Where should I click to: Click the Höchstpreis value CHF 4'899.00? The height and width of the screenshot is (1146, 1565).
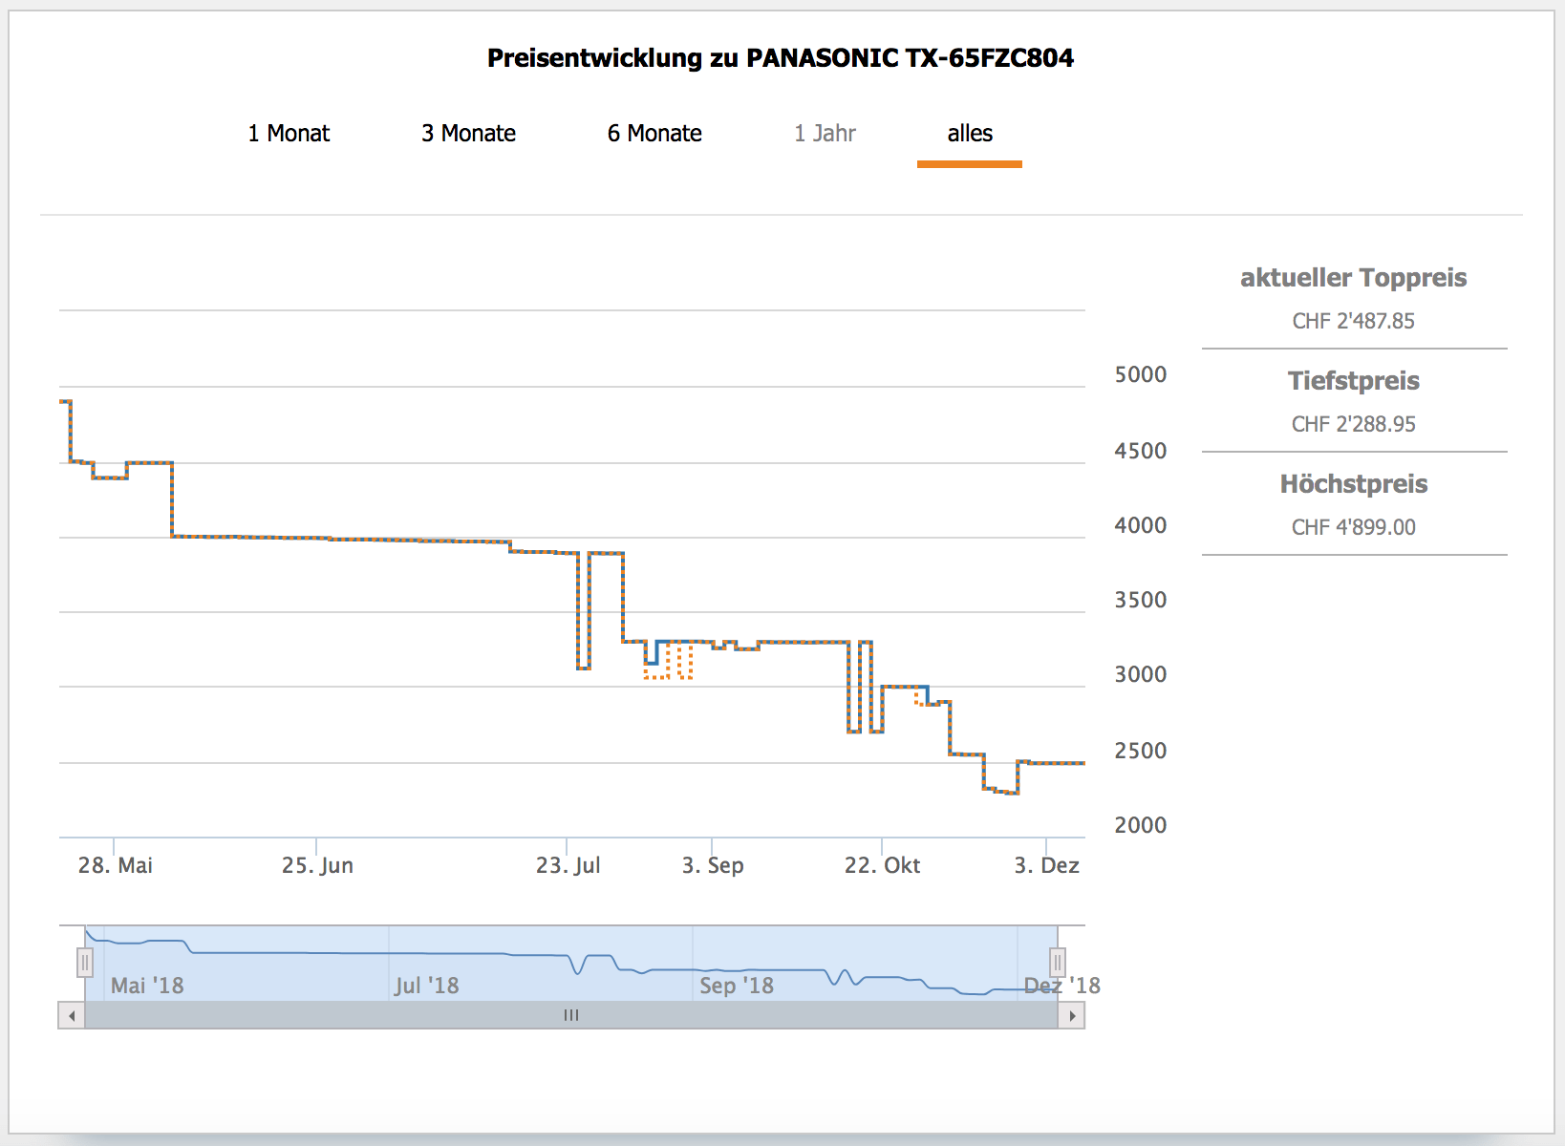pos(1353,527)
